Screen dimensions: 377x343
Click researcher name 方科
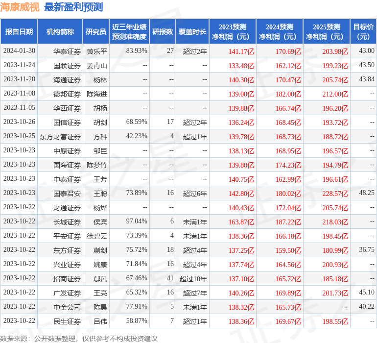click(x=100, y=137)
